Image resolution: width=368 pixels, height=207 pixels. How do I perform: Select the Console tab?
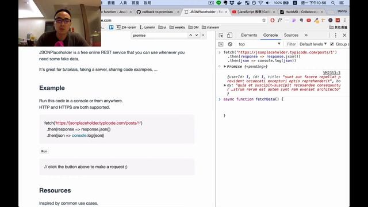click(270, 35)
